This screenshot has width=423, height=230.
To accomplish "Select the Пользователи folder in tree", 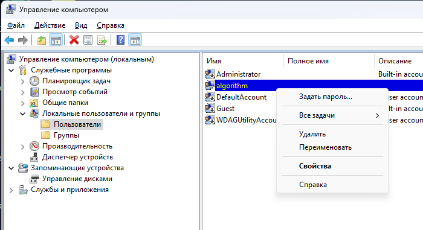I will (x=77, y=124).
